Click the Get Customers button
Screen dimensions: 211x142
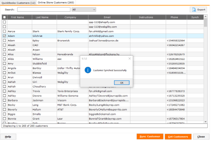coord(178,137)
